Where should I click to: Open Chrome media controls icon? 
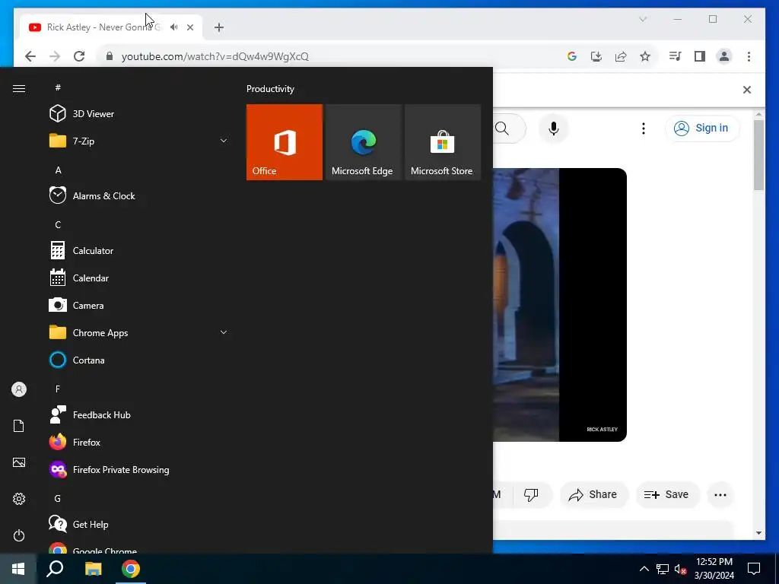pyautogui.click(x=676, y=56)
